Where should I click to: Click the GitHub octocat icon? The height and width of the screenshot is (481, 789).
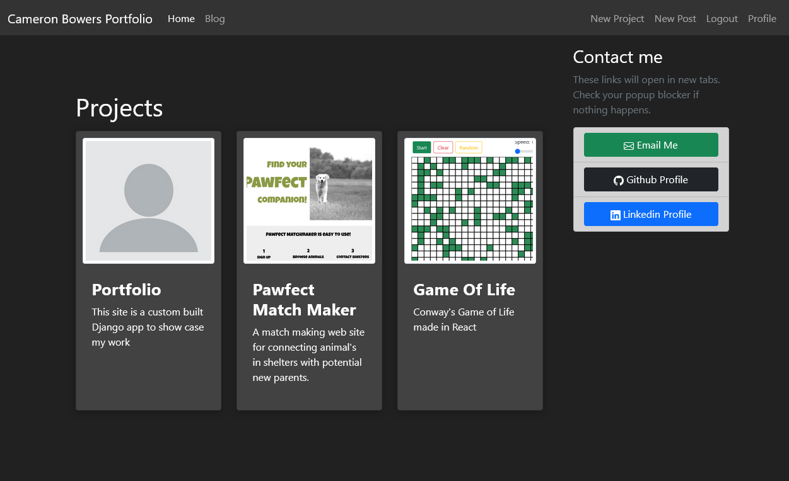point(619,180)
